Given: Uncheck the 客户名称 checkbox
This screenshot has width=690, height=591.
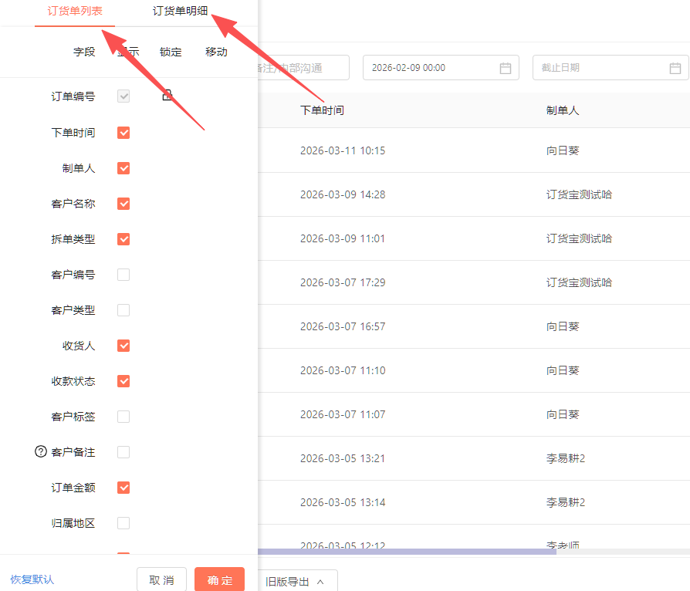Looking at the screenshot, I should (x=123, y=204).
